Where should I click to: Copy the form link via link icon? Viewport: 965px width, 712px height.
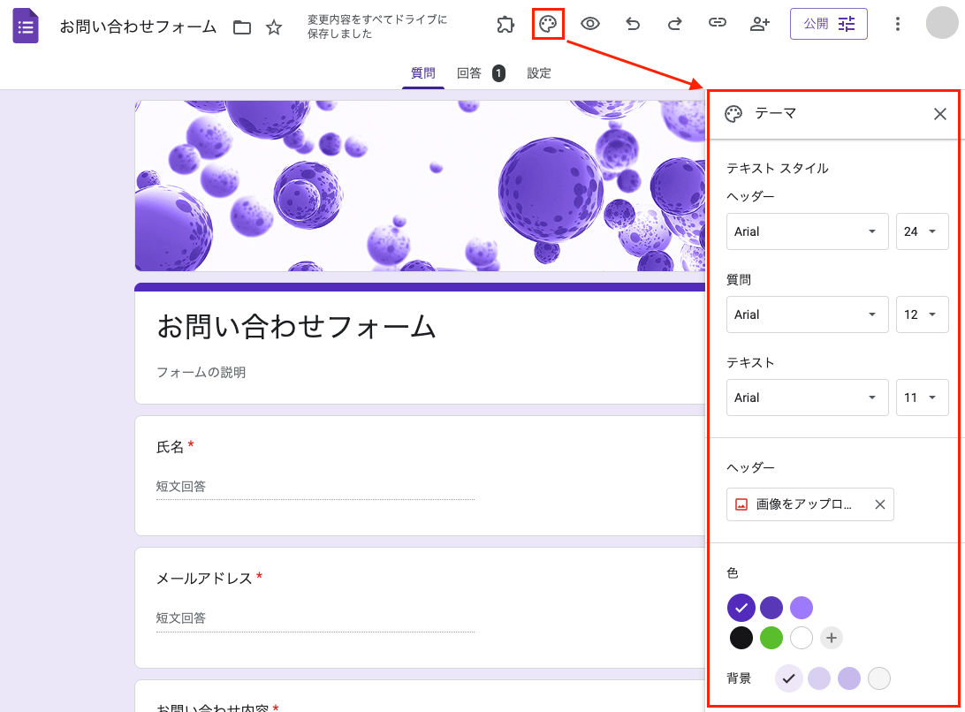[x=718, y=25]
